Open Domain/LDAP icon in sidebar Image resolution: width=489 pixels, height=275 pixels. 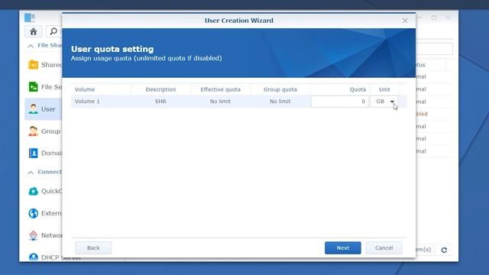[33, 153]
